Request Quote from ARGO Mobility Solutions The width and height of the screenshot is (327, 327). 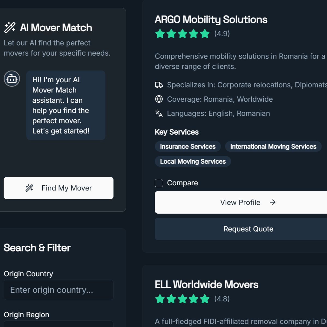(x=241, y=229)
